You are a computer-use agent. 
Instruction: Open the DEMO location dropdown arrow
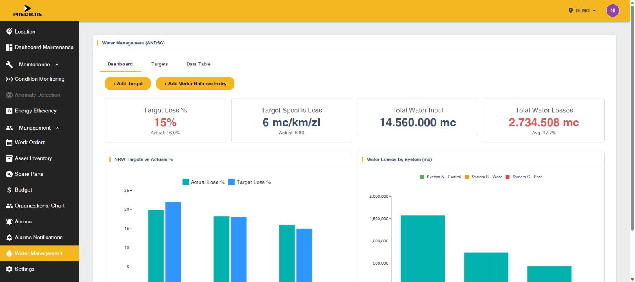(595, 11)
